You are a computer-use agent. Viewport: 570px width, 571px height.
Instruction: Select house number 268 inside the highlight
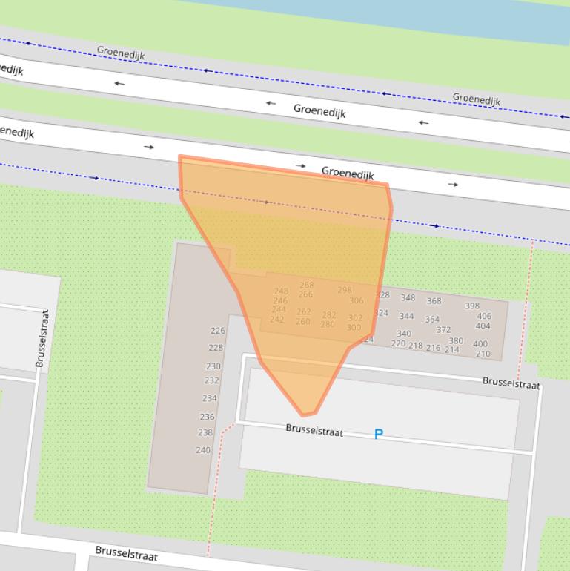tap(307, 285)
